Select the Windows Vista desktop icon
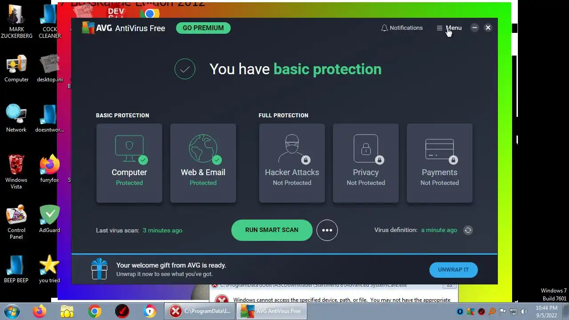 pyautogui.click(x=16, y=172)
